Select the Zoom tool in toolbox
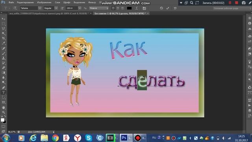252x142 pixels. coord(4,112)
